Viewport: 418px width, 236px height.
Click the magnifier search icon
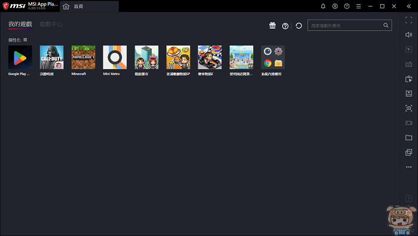click(x=386, y=25)
